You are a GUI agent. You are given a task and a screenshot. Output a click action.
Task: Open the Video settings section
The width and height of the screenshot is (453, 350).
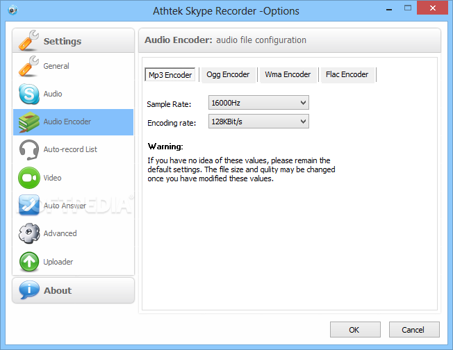pyautogui.click(x=73, y=178)
